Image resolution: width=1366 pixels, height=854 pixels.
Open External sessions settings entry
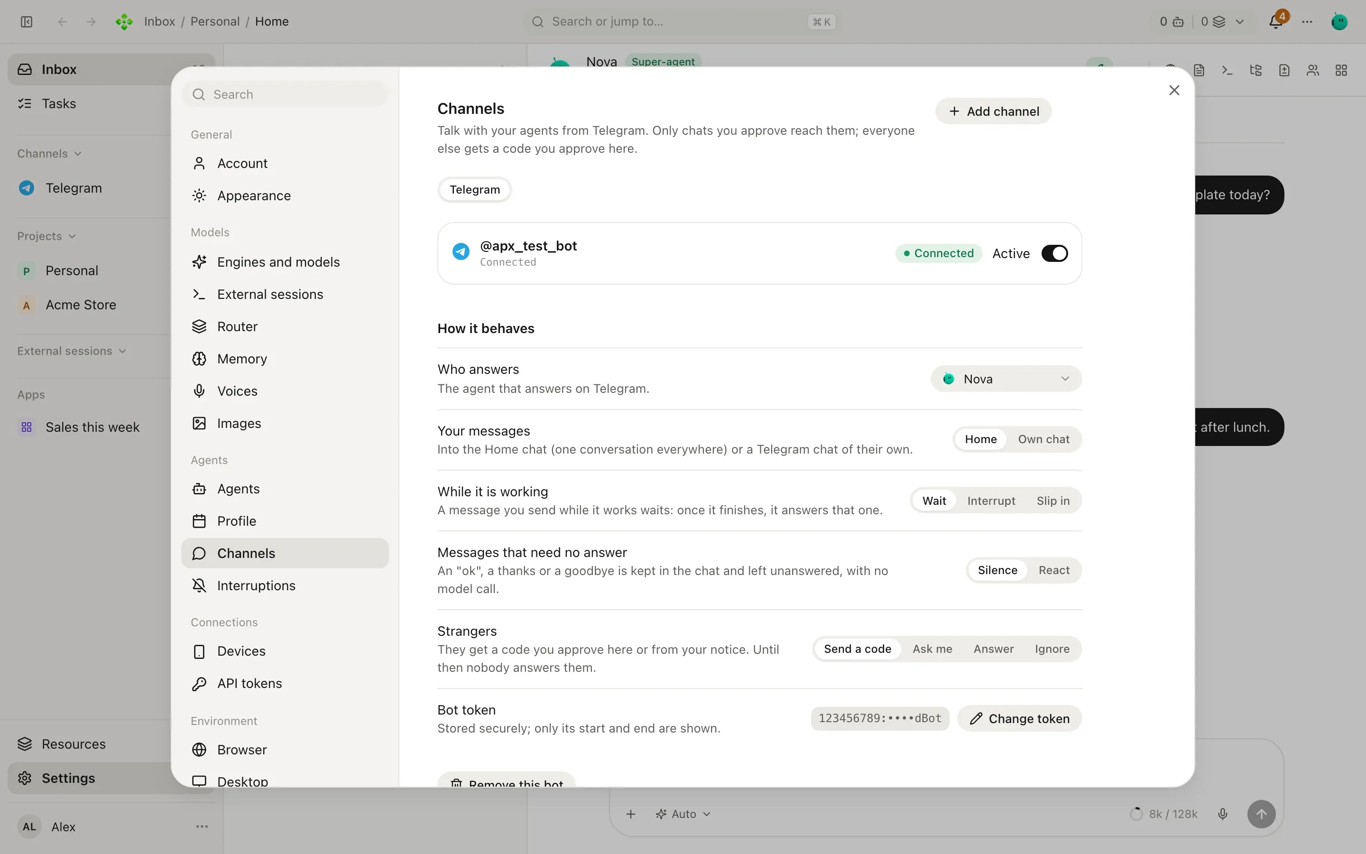point(285,294)
